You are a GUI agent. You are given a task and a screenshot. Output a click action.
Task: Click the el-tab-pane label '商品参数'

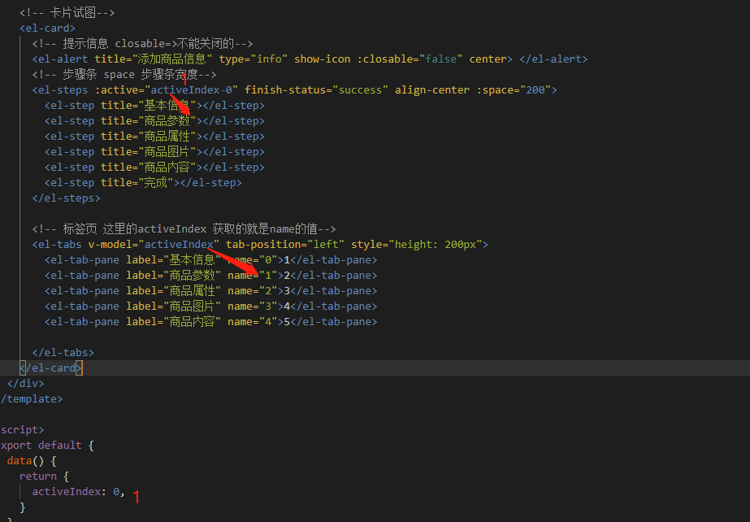click(193, 275)
